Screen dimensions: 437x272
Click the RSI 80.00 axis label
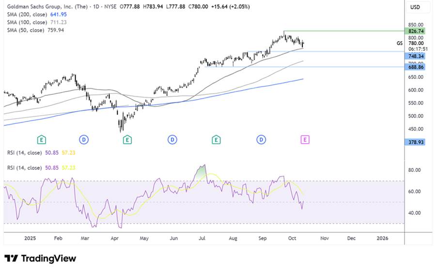click(414, 170)
